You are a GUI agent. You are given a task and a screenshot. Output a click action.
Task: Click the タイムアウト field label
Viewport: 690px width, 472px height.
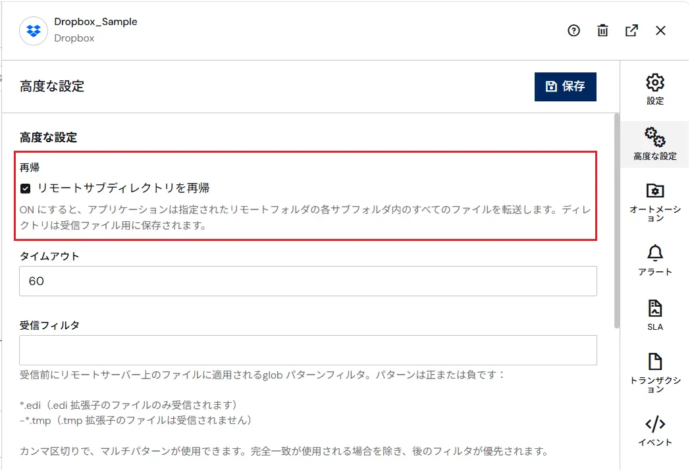49,257
